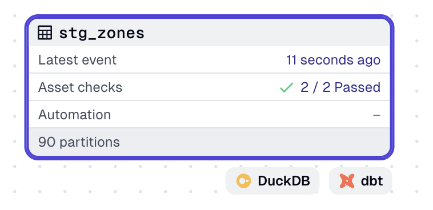Click the Latest event label
Screen dimensions: 433x210
tap(77, 60)
